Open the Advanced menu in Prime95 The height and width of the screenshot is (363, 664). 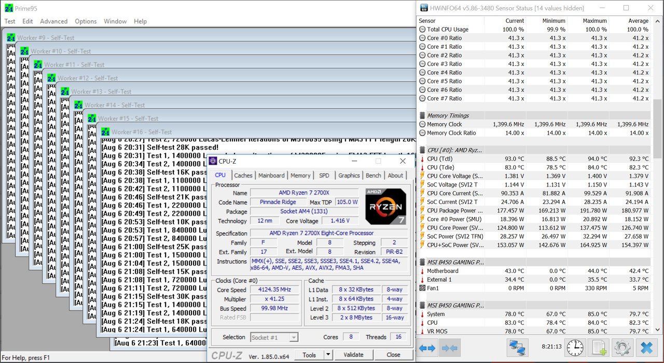tap(53, 21)
